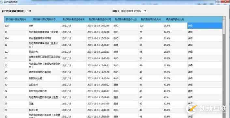Open 详细 for the selected test row
The width and height of the screenshot is (230, 118).
[190, 26]
